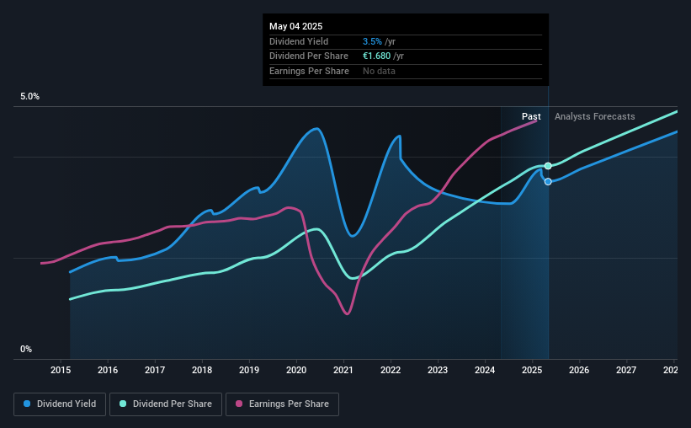The height and width of the screenshot is (428, 691).
Task: Toggle the Earnings Per Share legend button
Action: 282,404
